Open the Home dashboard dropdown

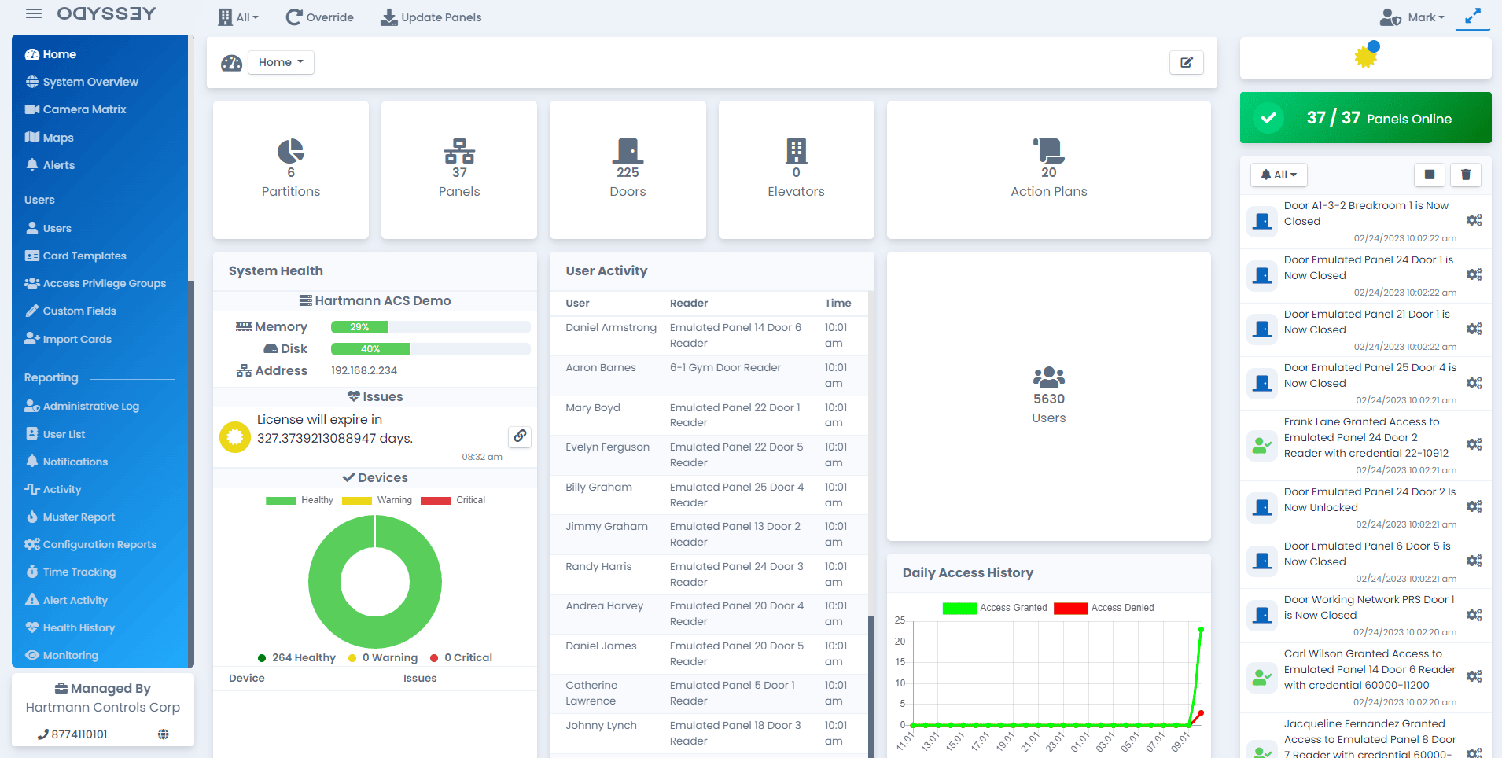click(x=281, y=62)
